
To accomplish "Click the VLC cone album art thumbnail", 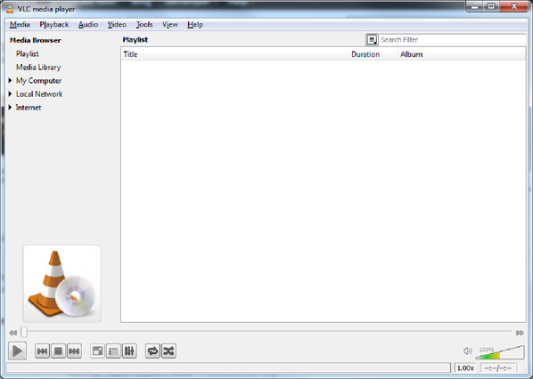I will (61, 284).
